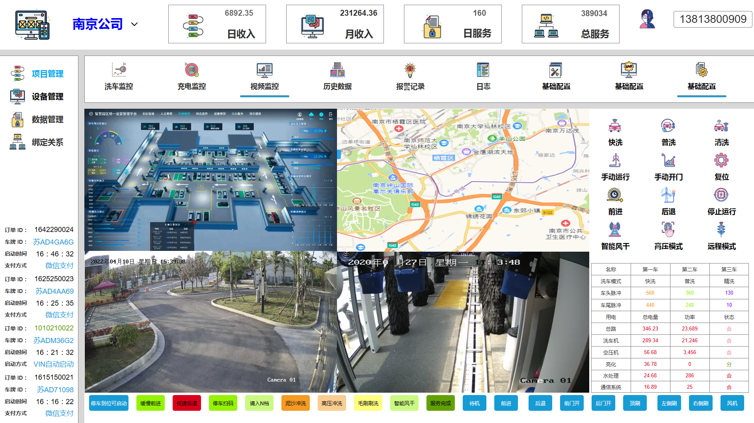
Task: Click the 高压冲洗 button
Action: (x=332, y=403)
